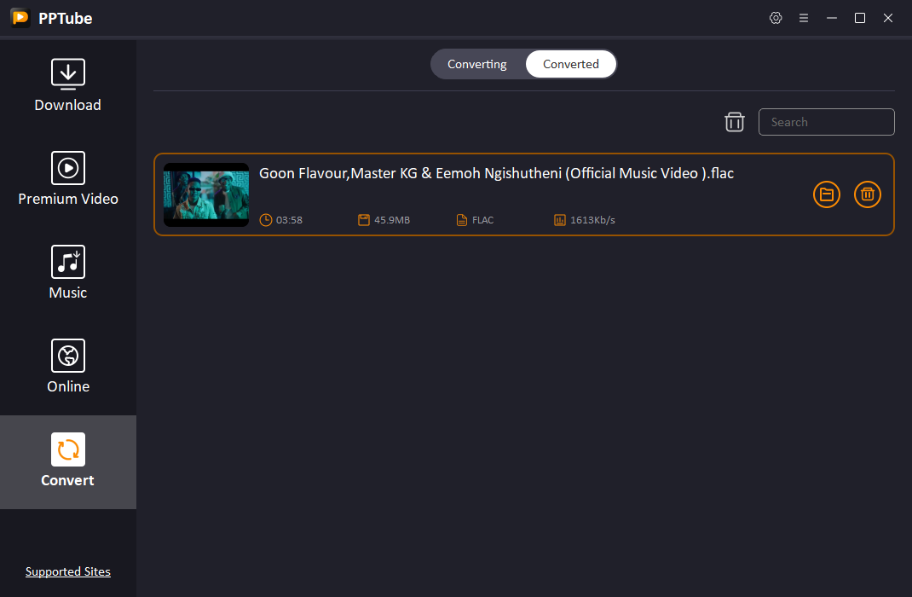This screenshot has width=912, height=597.
Task: Click the FLAC format file icon
Action: [462, 220]
